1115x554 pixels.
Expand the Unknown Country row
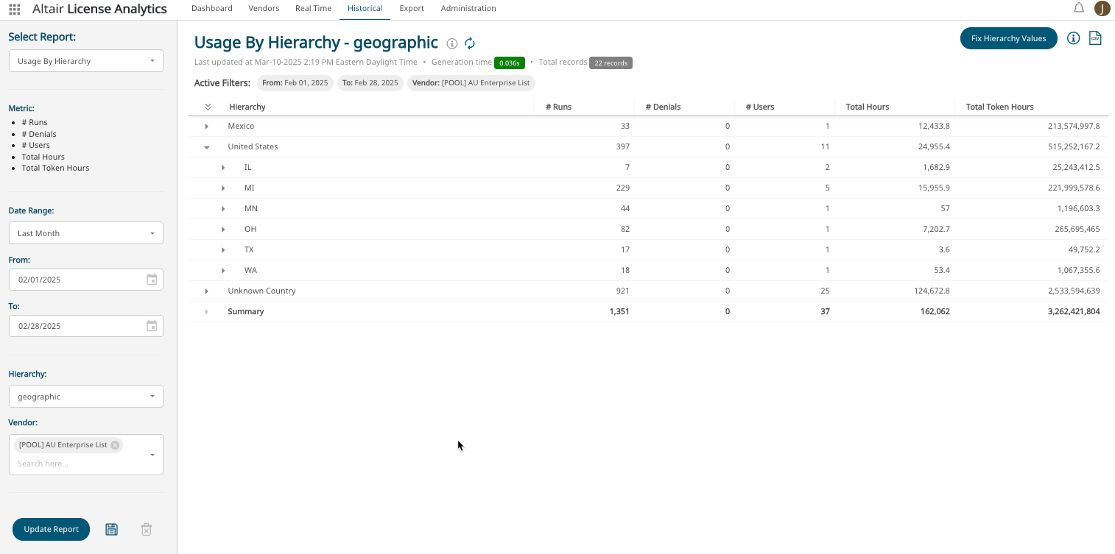[x=207, y=291]
